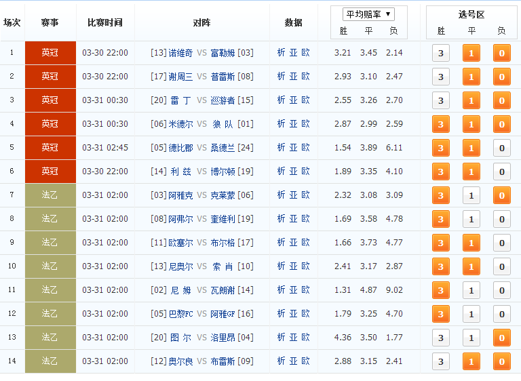Toggle draw (1) for match 1 诺维奇
The image size is (521, 381).
[x=471, y=53]
